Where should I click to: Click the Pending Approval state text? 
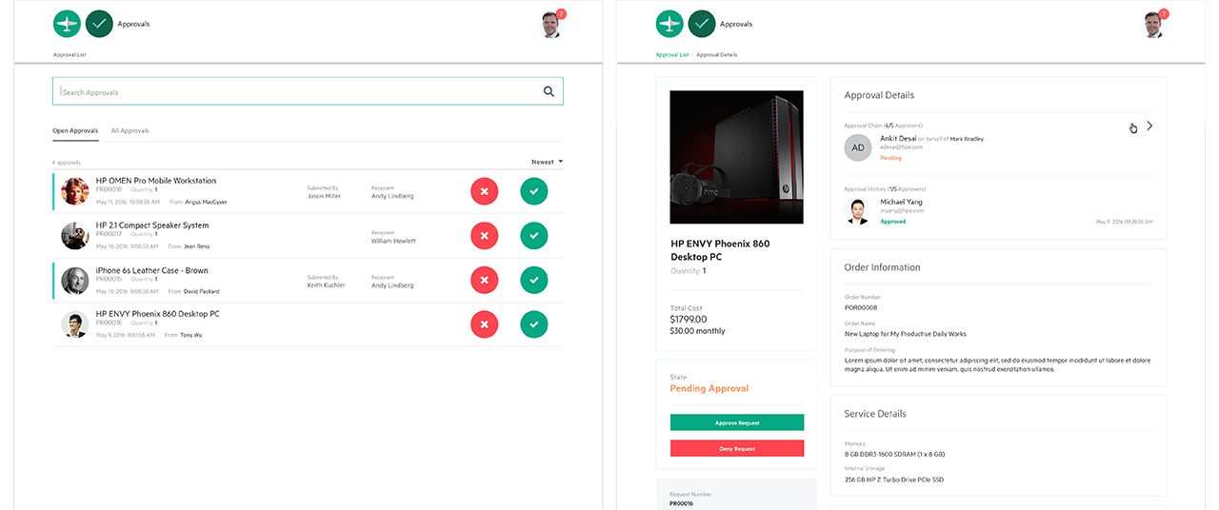(x=709, y=388)
